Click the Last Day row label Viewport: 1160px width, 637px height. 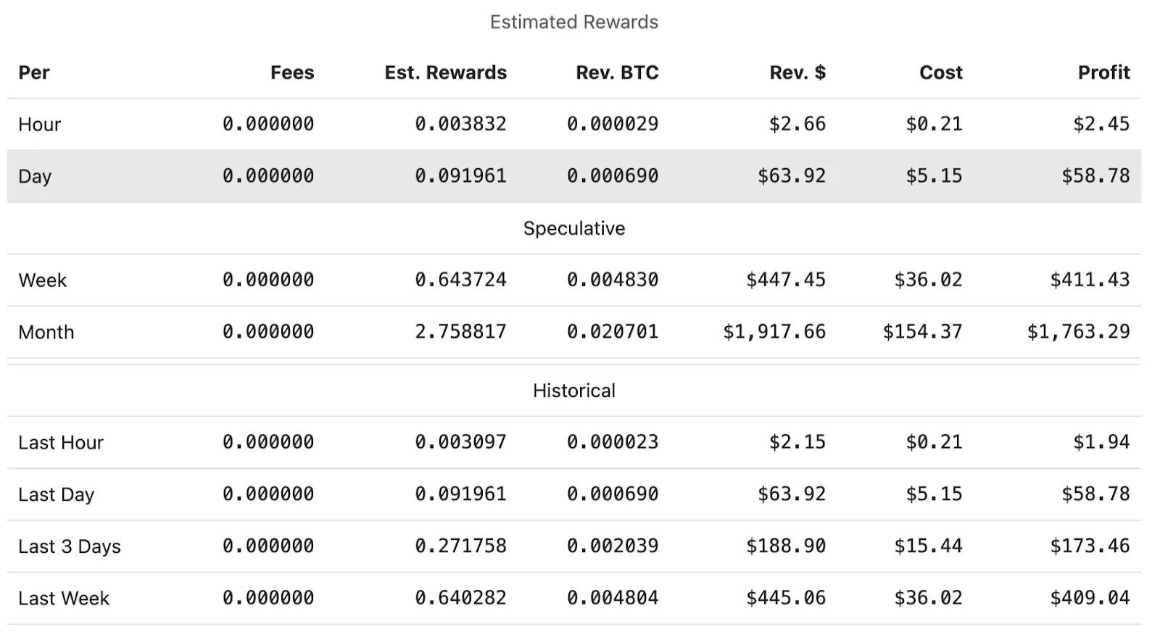tap(56, 495)
